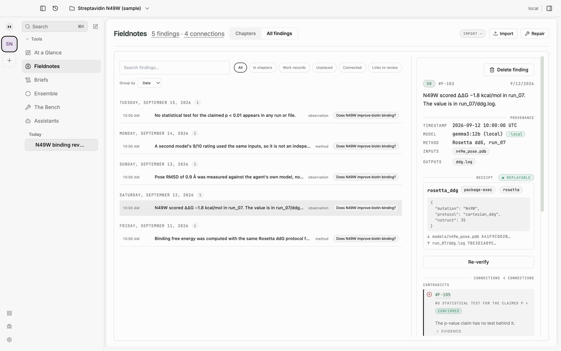Click the Import button
This screenshot has width=561, height=351.
coord(503,34)
